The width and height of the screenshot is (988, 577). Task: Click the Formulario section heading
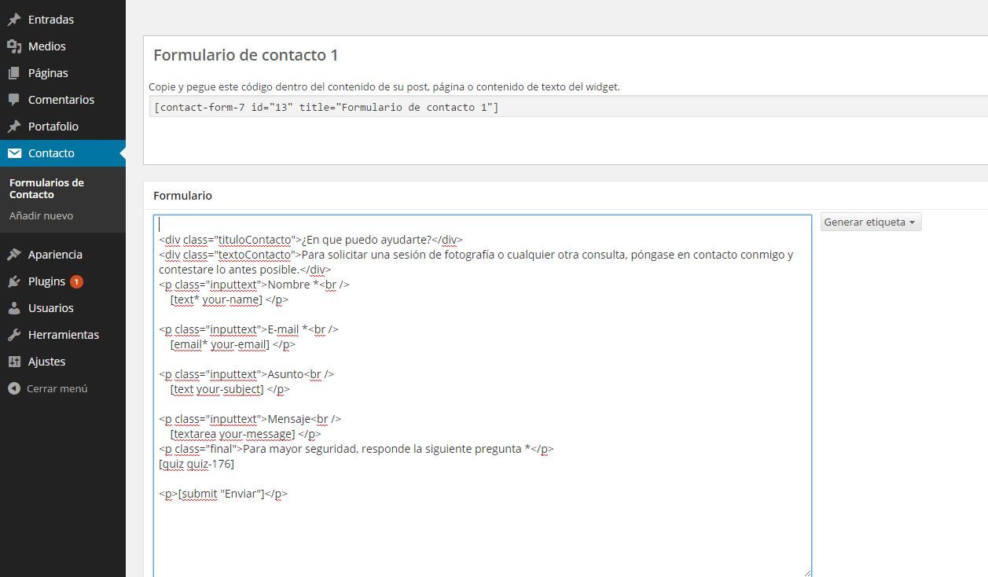182,196
